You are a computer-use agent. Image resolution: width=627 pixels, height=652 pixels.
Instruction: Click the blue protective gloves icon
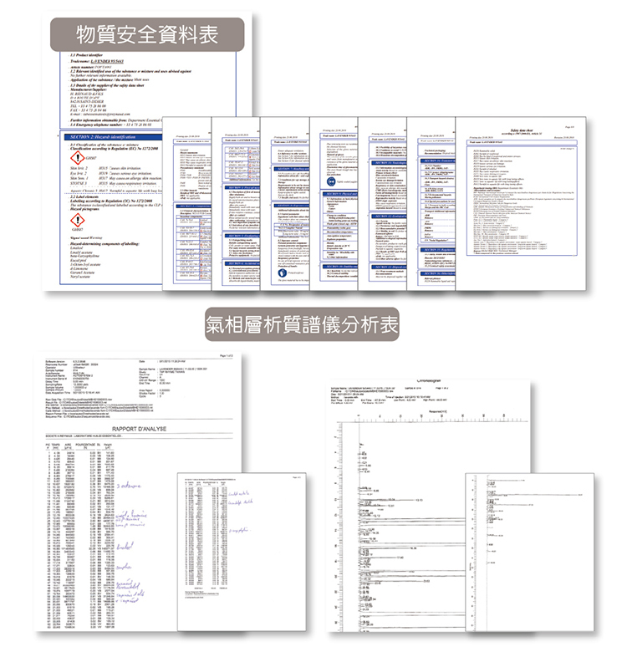pos(283,273)
